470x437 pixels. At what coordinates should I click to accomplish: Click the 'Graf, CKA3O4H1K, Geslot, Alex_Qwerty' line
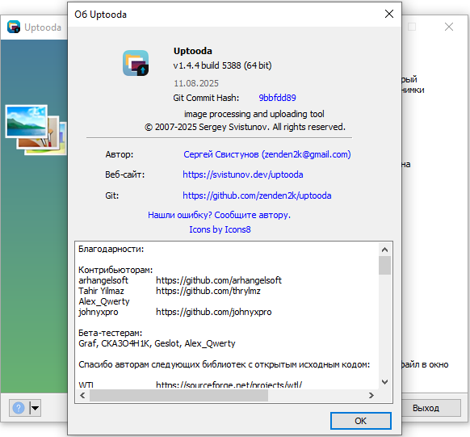click(x=157, y=343)
